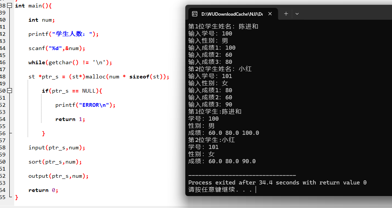
Task: Click the while(getchar() != '\n') line
Action: (70, 62)
